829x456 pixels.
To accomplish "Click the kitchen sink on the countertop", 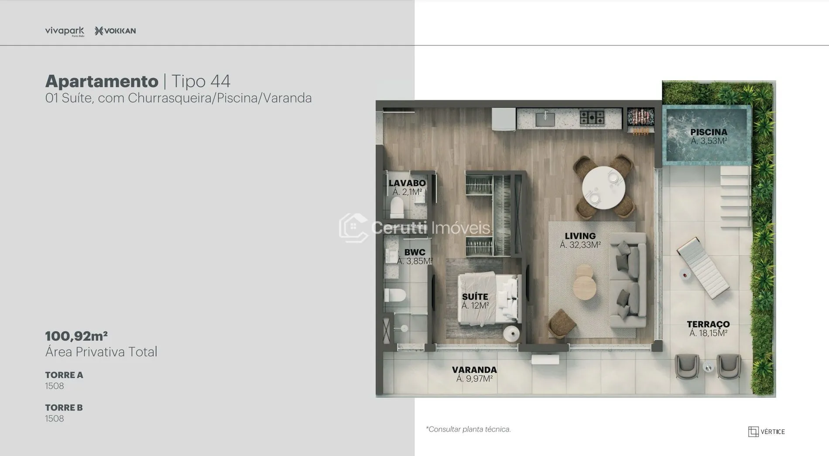I will tap(545, 119).
